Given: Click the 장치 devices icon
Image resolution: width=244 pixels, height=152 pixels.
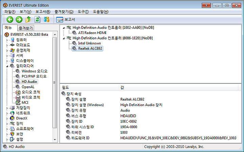Looking at the screenshot, I should click(x=12, y=123).
